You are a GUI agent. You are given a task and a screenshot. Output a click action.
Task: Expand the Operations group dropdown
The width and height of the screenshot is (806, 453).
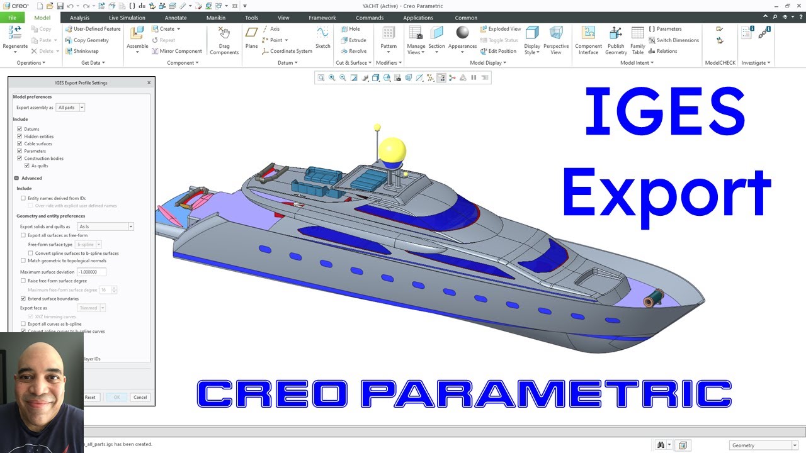pyautogui.click(x=31, y=63)
